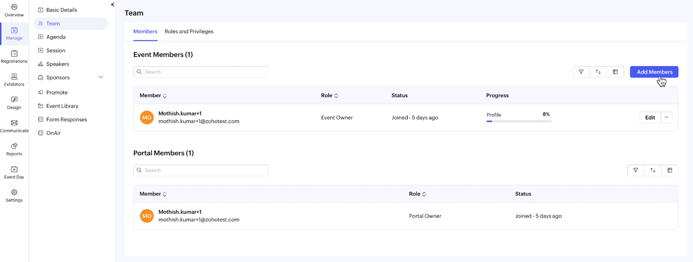Click the Event Owner role cell
The image size is (693, 262).
click(x=337, y=118)
